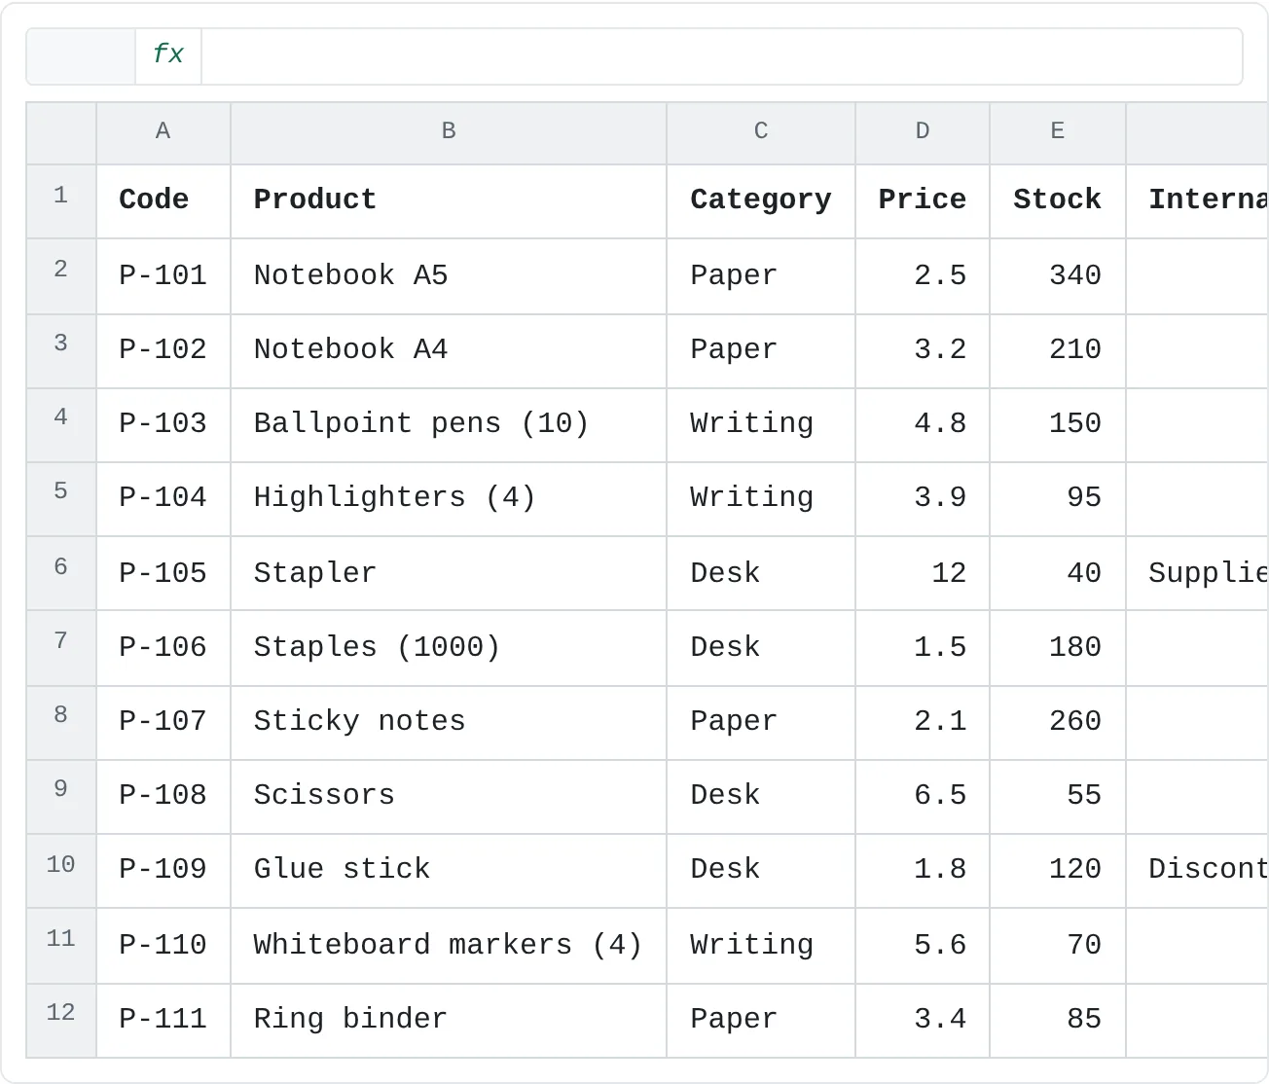The image size is (1269, 1084).
Task: Select column E header
Action: [1058, 133]
